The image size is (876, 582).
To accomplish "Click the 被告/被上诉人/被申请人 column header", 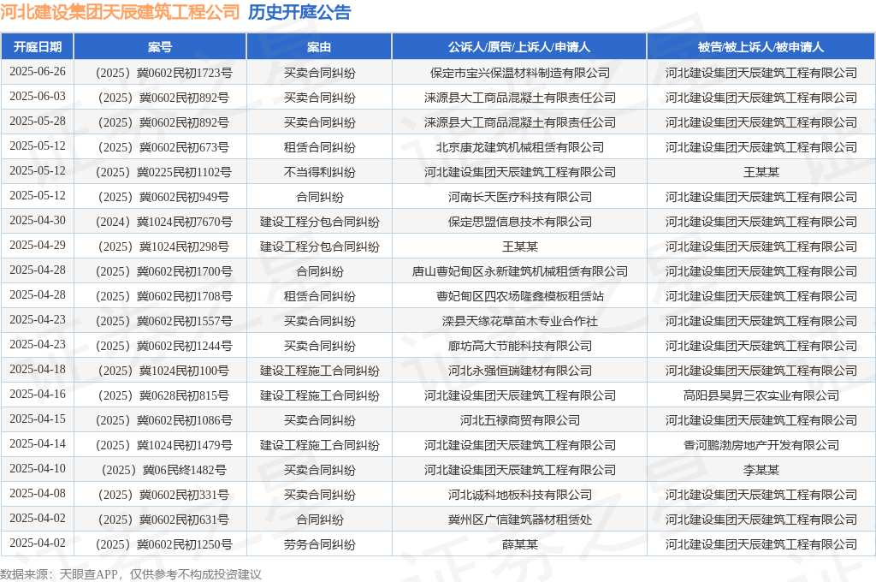I will 761,47.
